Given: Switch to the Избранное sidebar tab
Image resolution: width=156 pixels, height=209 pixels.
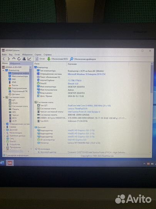Looking at the screenshot, I should tap(15, 63).
